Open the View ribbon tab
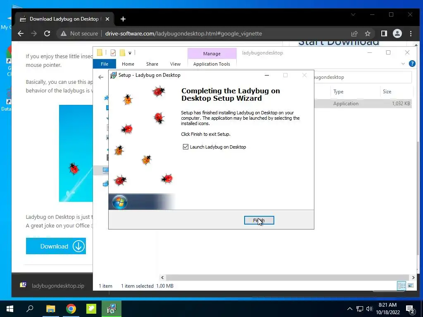Viewport: 423px width, 317px height. pyautogui.click(x=175, y=64)
